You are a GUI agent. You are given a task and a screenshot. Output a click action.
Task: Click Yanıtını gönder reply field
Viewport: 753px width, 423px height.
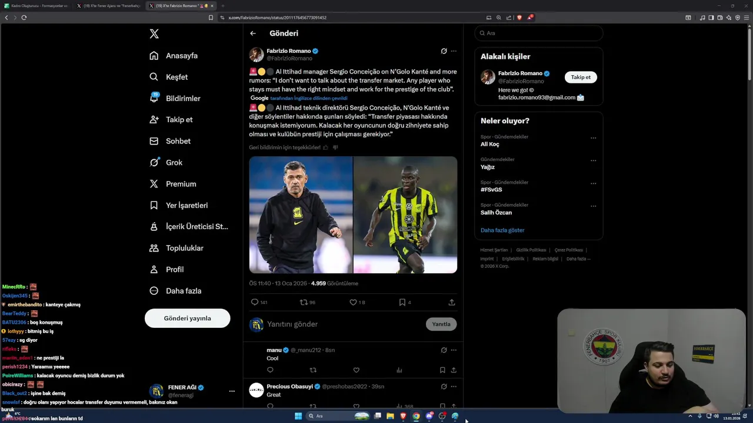(344, 324)
